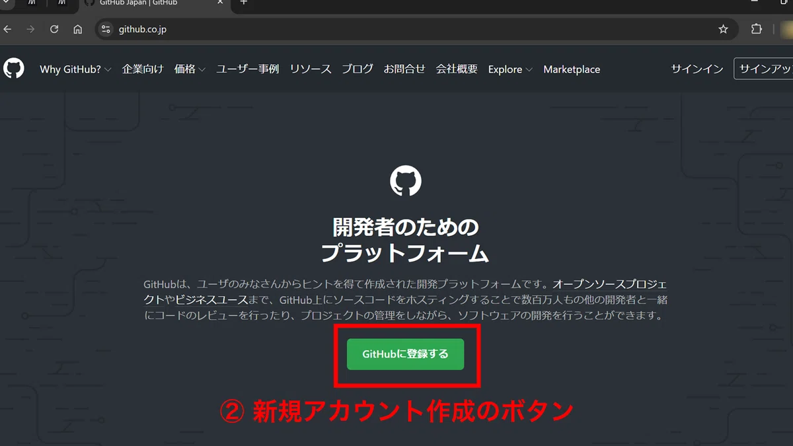793x446 pixels.
Task: Open the site information icon in the address bar
Action: point(106,29)
